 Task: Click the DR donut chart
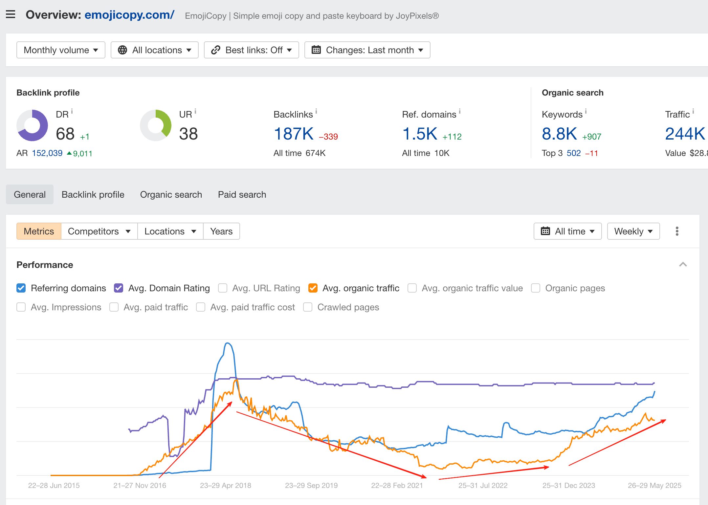tap(32, 125)
